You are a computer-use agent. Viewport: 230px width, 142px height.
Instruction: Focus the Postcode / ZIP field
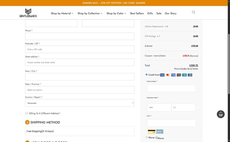(80, 49)
